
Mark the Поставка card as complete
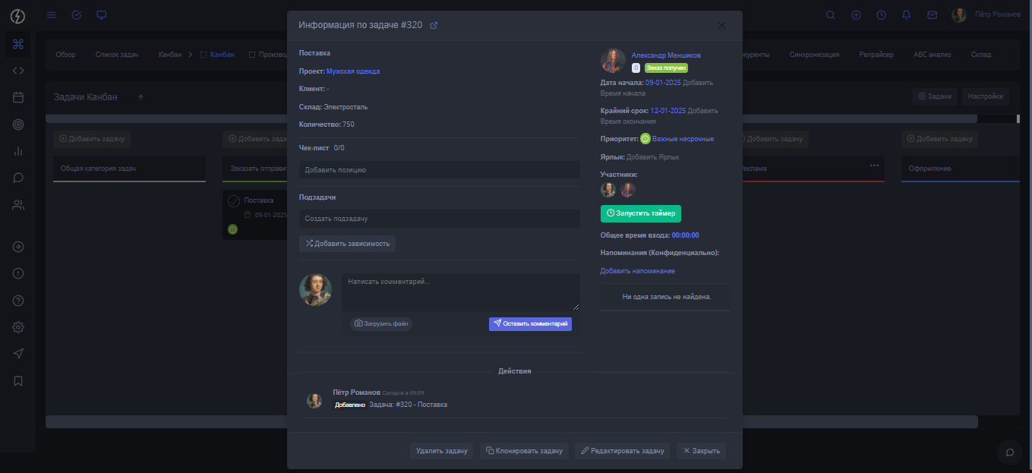[x=234, y=200]
